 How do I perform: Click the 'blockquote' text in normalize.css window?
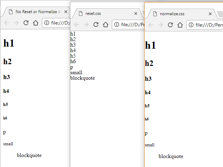171,156
